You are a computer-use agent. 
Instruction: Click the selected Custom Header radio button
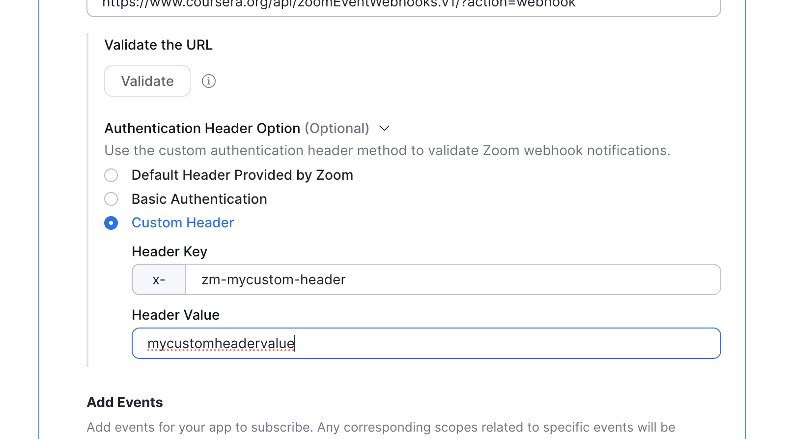coord(111,223)
